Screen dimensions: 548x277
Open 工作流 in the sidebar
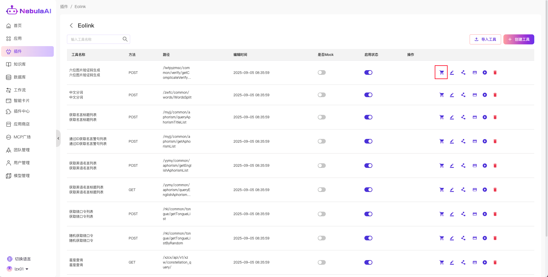(27, 90)
